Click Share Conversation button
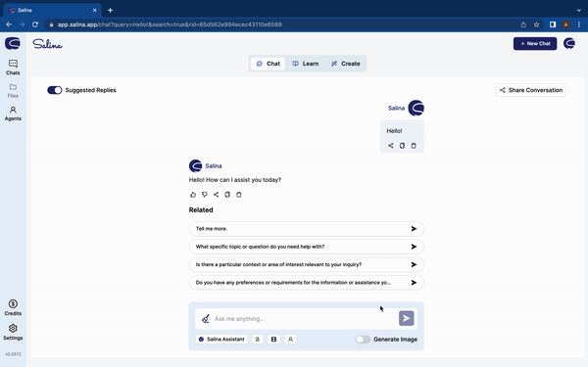 point(531,90)
